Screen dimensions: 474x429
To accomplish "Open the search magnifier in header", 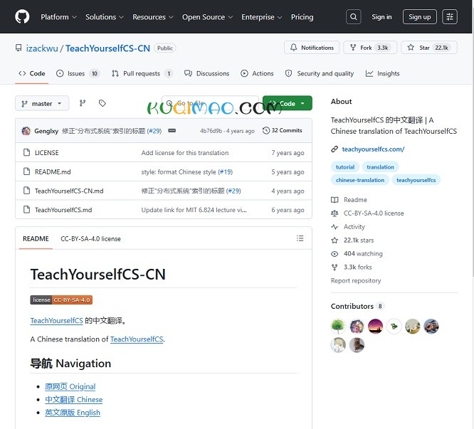I will click(354, 17).
